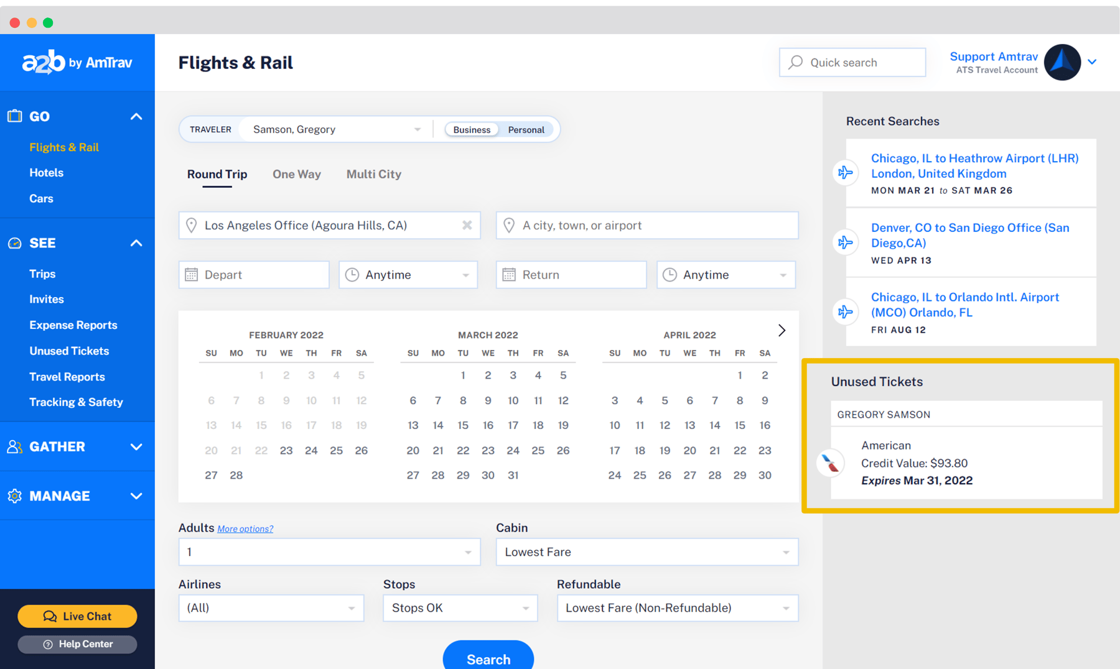Open the Cabin Lowest Fare dropdown
Screen dimensions: 1120x669
646,552
